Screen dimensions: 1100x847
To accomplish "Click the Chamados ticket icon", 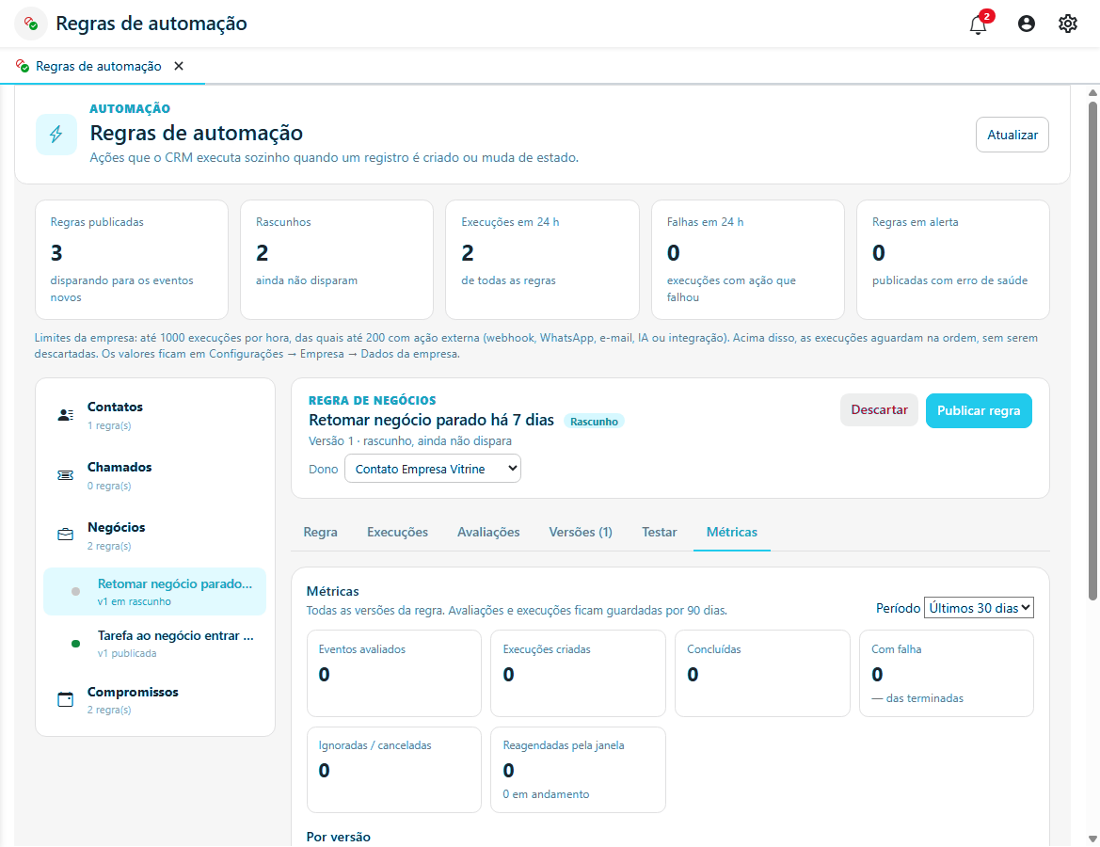I will (x=65, y=475).
